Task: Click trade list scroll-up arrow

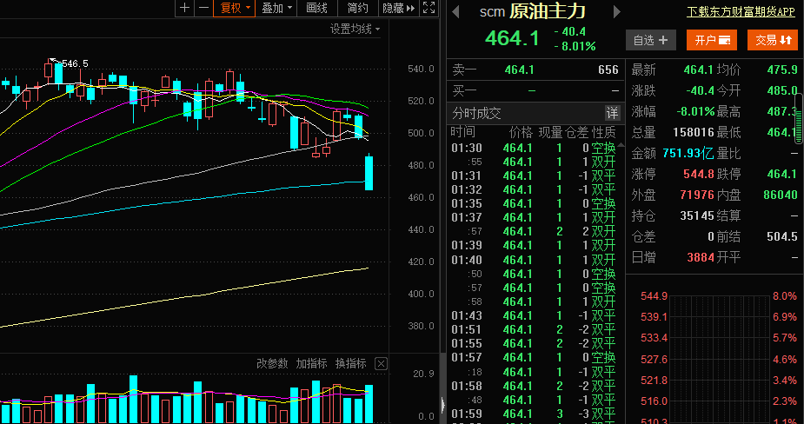Action: [621, 146]
